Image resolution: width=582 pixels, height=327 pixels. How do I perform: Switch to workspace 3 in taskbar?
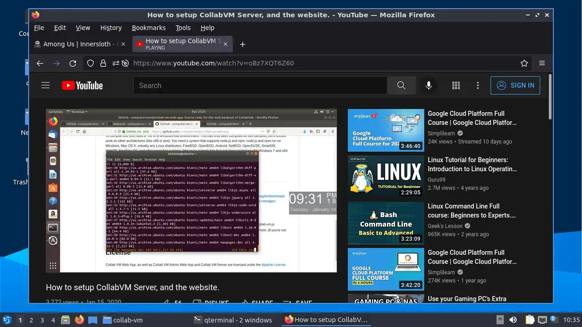pos(42,320)
